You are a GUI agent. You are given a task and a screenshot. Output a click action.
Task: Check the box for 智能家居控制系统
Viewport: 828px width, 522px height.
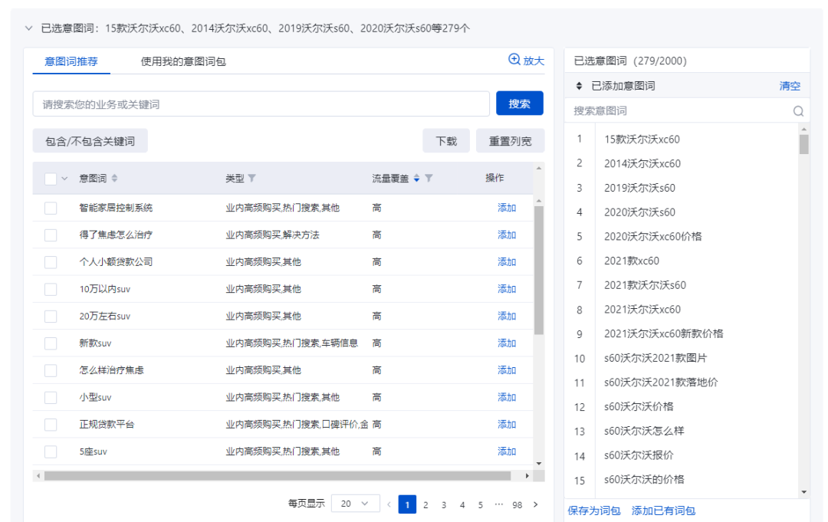pyautogui.click(x=51, y=208)
